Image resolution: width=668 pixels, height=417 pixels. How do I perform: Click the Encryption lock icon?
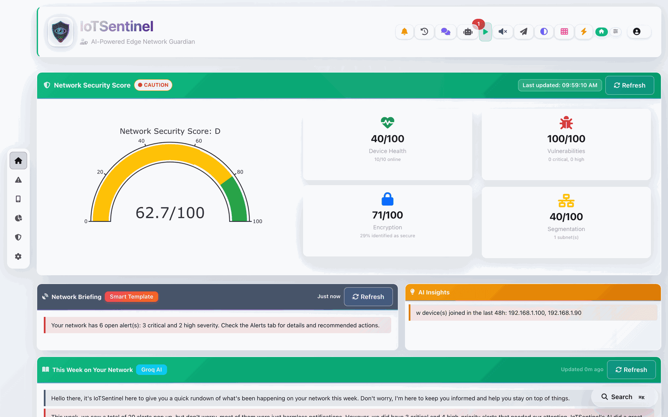click(x=387, y=199)
